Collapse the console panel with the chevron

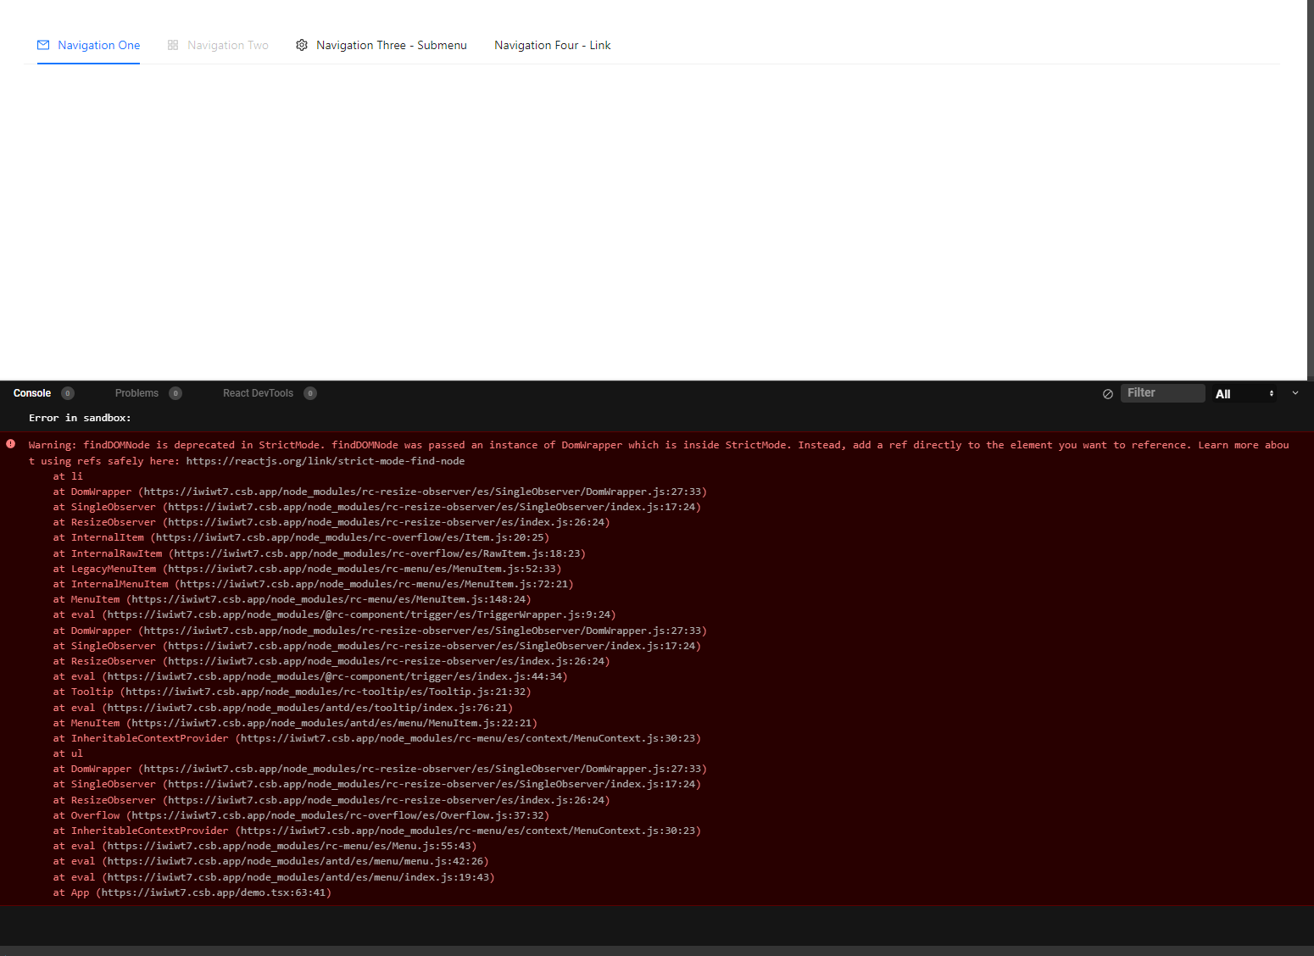click(x=1295, y=393)
